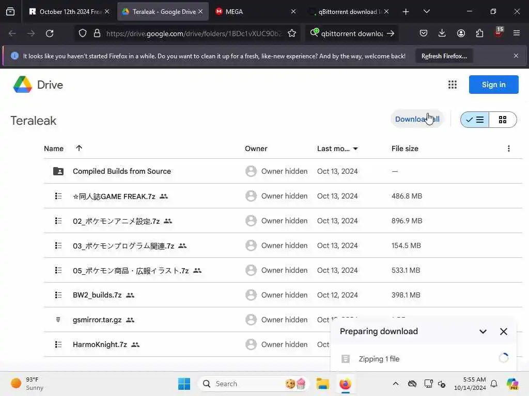Image resolution: width=529 pixels, height=396 pixels.
Task: Click archive icon beside HarmoKnight.7z
Action: [58, 344]
